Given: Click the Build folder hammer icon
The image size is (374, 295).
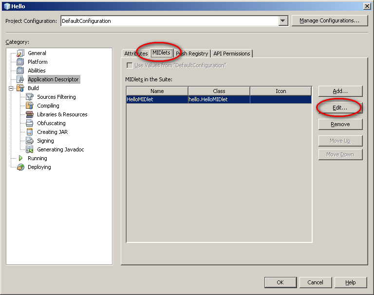Looking at the screenshot, I should pos(20,88).
